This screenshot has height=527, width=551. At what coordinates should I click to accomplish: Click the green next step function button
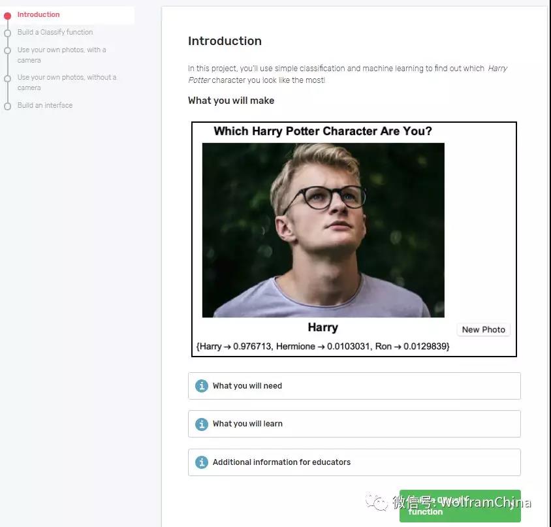460,506
